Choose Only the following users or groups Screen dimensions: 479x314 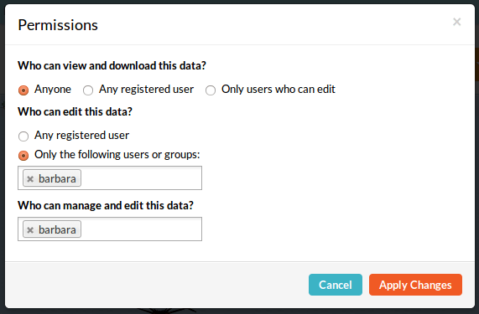click(23, 156)
